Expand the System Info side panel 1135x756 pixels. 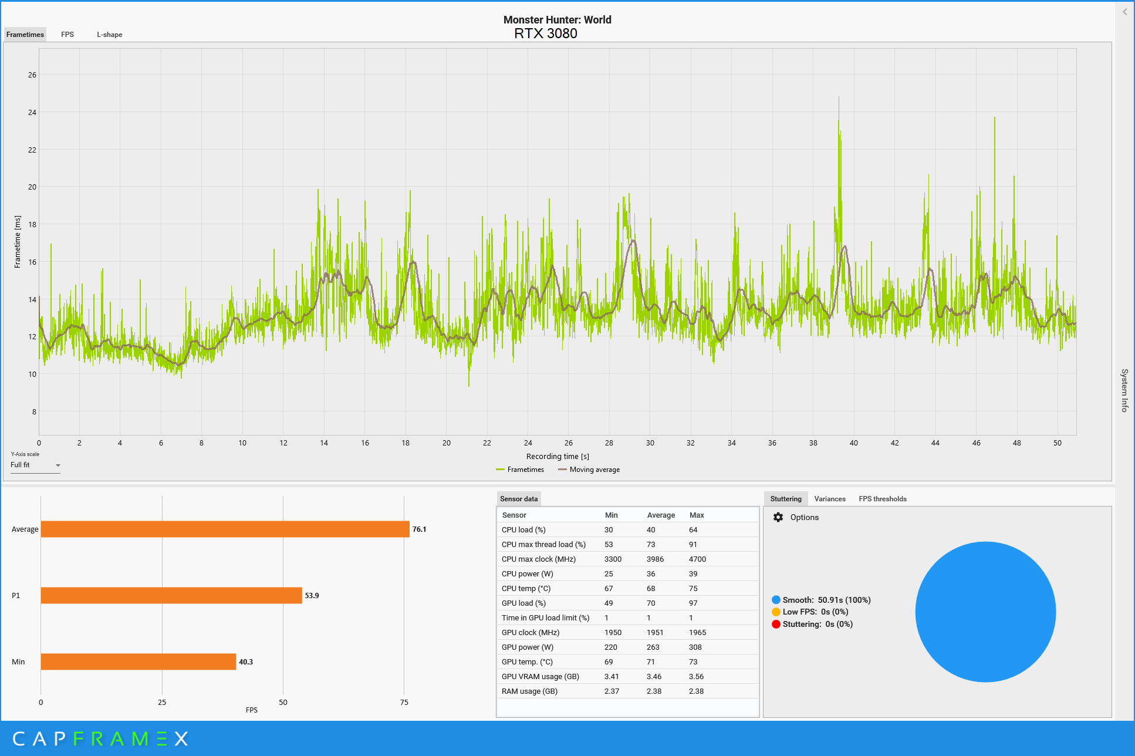[x=1124, y=390]
